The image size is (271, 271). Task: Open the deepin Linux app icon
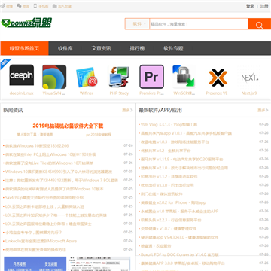coord(22,75)
